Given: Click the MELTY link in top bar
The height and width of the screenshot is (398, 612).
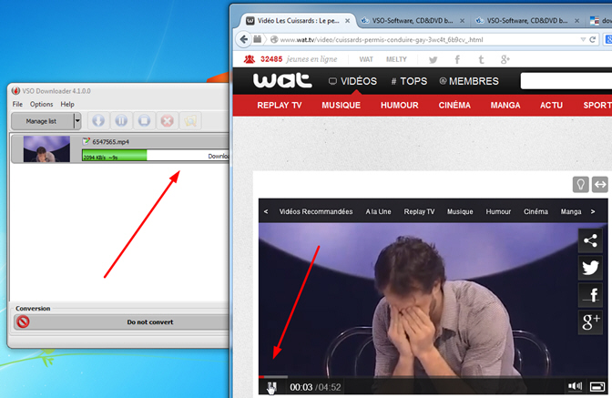Looking at the screenshot, I should pos(396,59).
